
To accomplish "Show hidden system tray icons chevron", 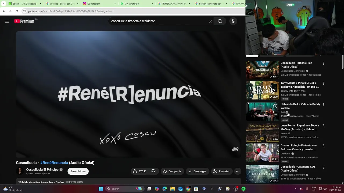I will pyautogui.click(x=296, y=189).
